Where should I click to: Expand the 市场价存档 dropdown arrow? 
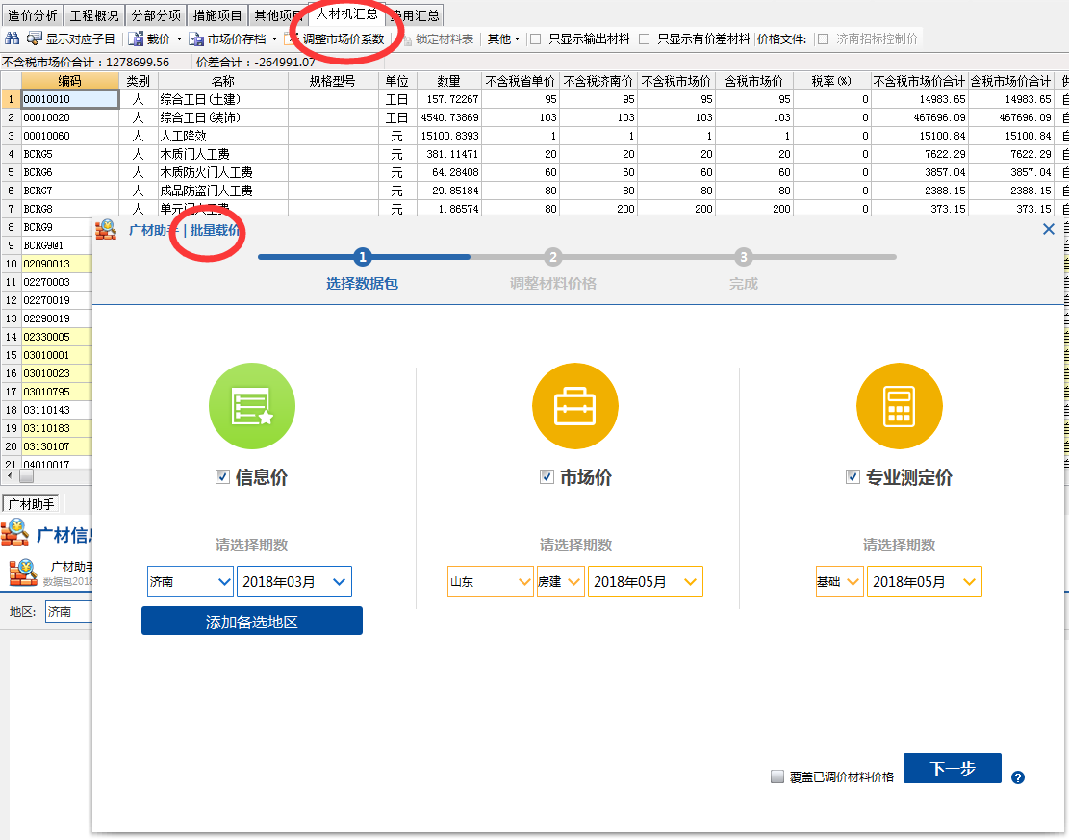click(275, 39)
